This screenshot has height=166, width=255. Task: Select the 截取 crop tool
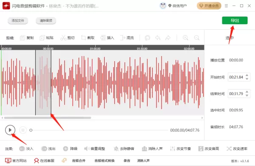[88, 38]
